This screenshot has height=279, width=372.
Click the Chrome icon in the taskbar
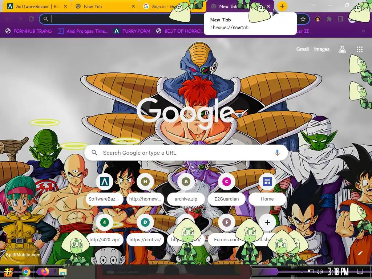[26, 272]
